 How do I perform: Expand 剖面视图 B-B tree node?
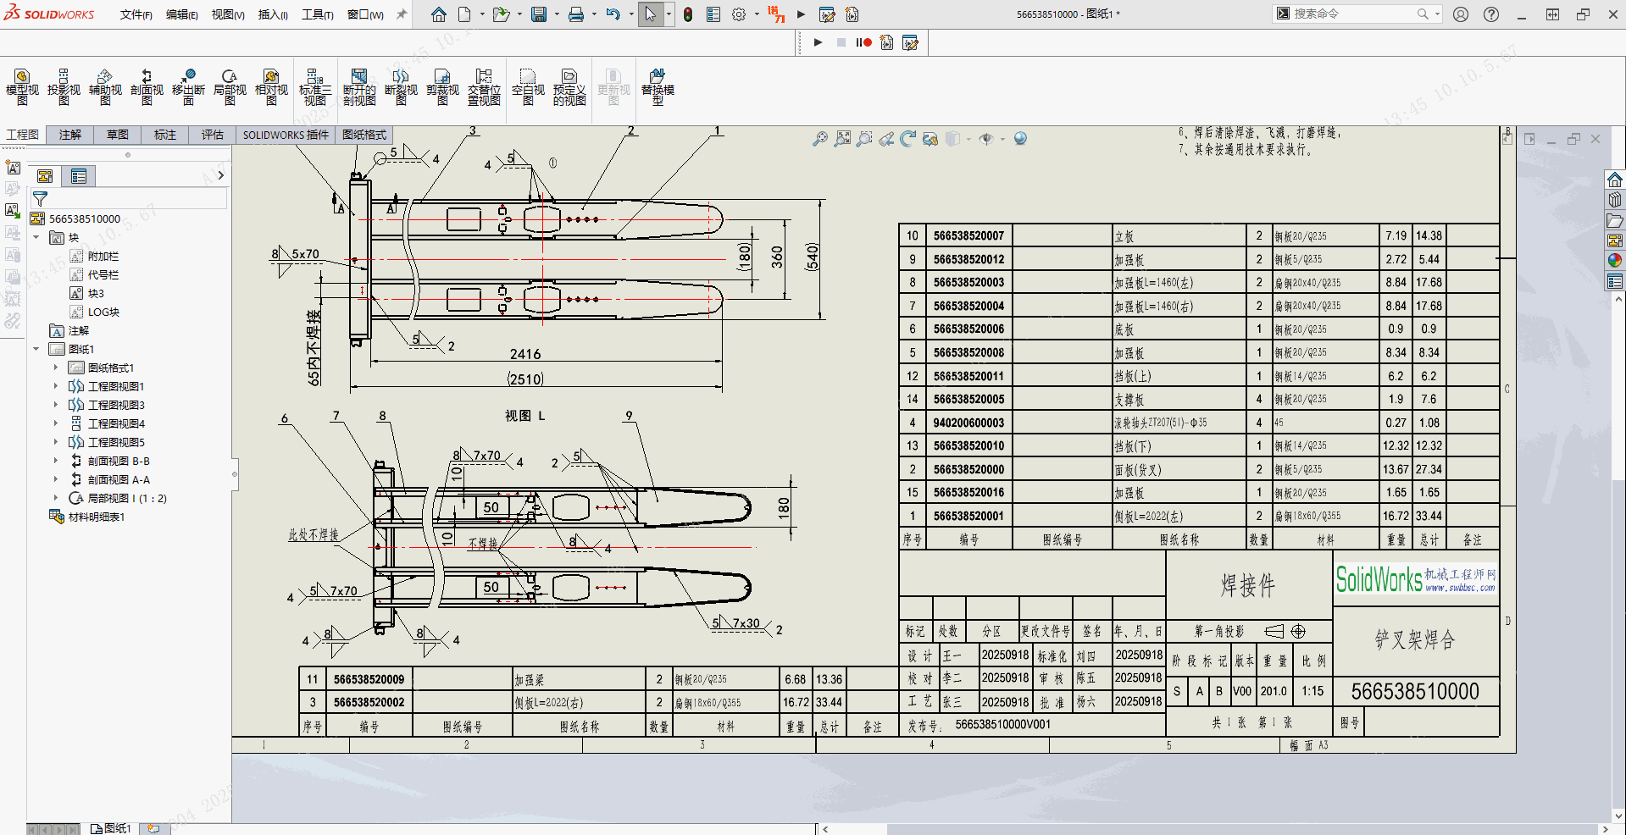56,461
